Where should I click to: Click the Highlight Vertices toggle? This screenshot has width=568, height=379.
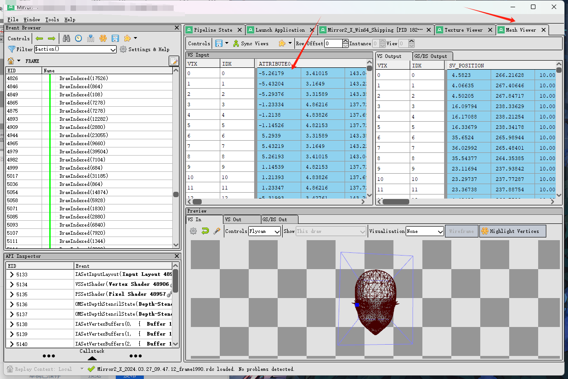[512, 231]
